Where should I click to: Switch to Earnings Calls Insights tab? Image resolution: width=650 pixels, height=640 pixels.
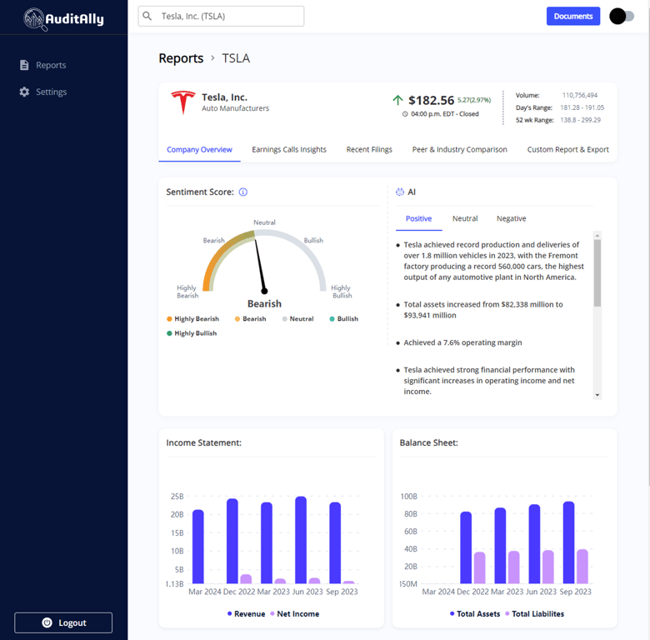[x=289, y=150]
